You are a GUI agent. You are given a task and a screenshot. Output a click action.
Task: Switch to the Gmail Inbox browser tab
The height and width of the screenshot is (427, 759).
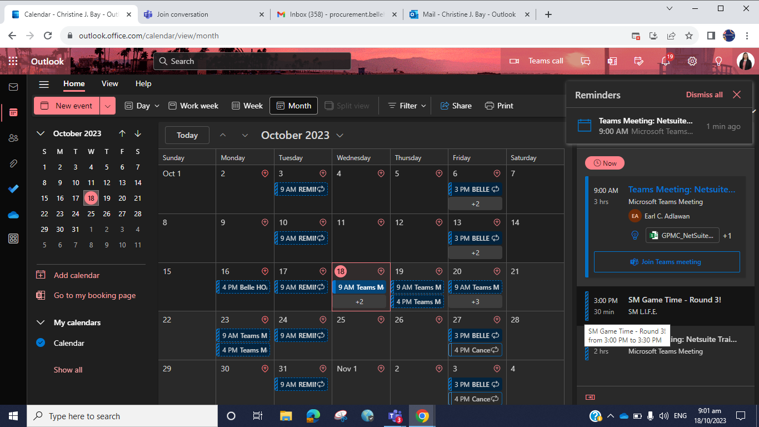click(x=338, y=14)
